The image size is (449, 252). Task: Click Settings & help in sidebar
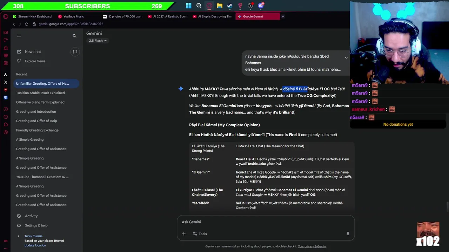pos(36,225)
